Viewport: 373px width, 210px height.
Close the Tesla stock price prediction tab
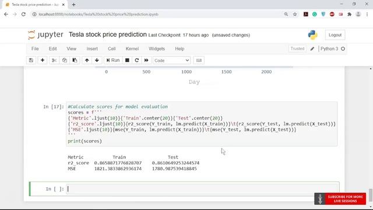coord(64,5)
